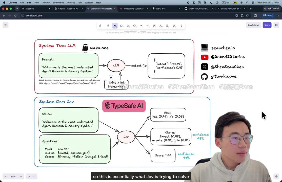Switch to Introducing System tab
The width and height of the screenshot is (282, 182).
[134, 9]
